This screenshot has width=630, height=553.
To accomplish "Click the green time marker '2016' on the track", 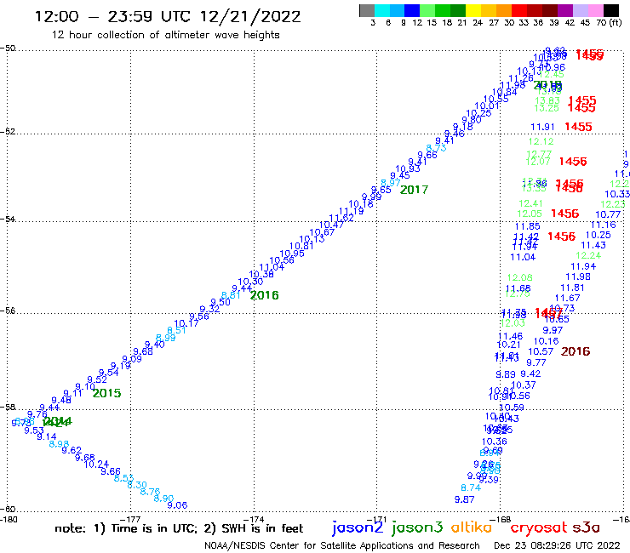I will (x=264, y=295).
